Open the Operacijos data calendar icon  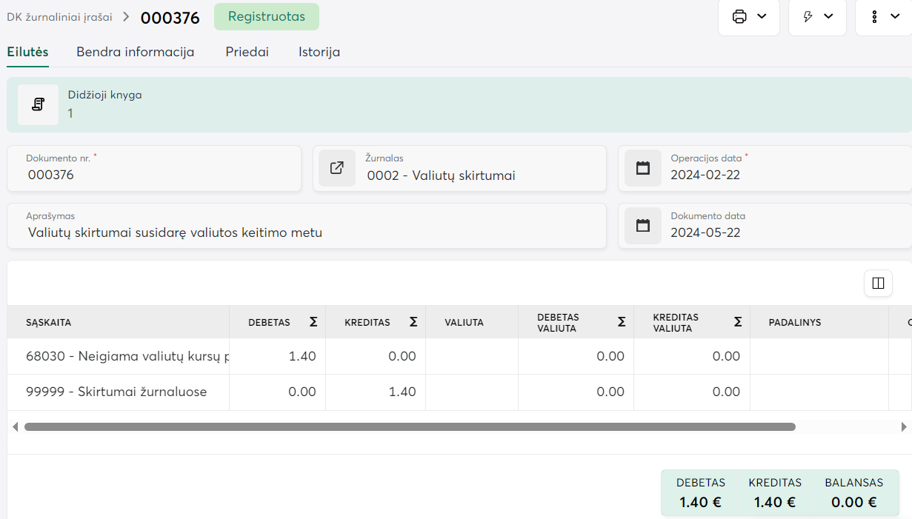tap(643, 168)
